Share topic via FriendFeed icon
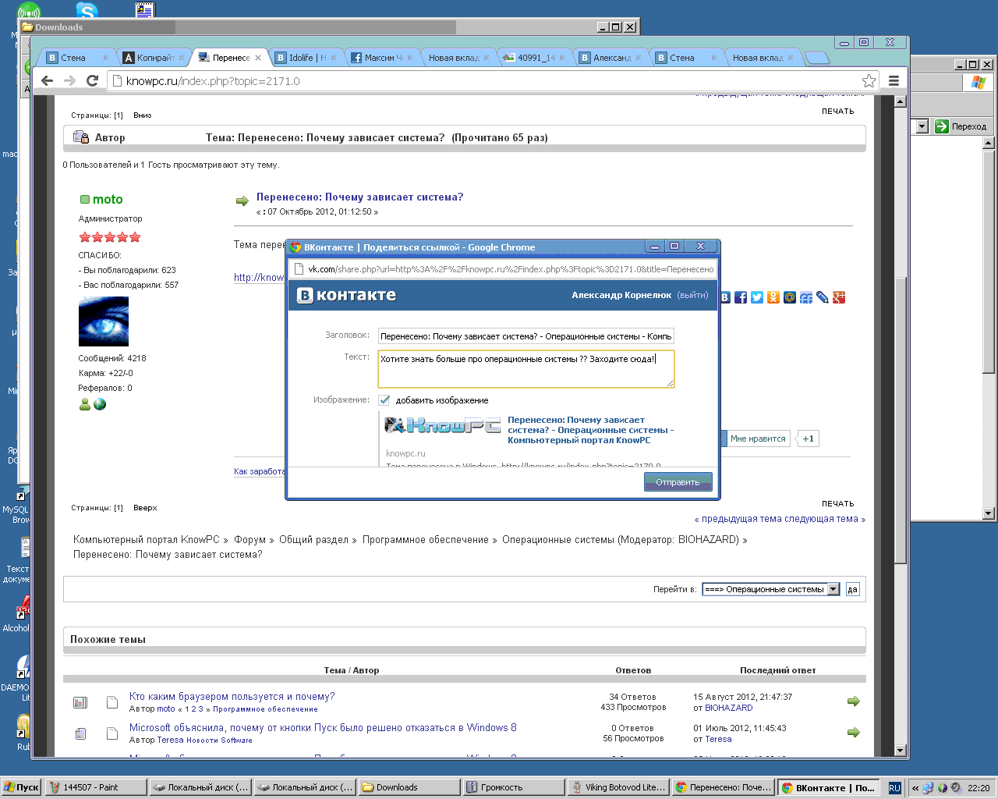 [806, 297]
